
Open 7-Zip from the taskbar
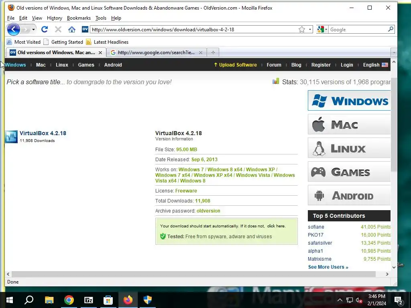click(x=89, y=300)
